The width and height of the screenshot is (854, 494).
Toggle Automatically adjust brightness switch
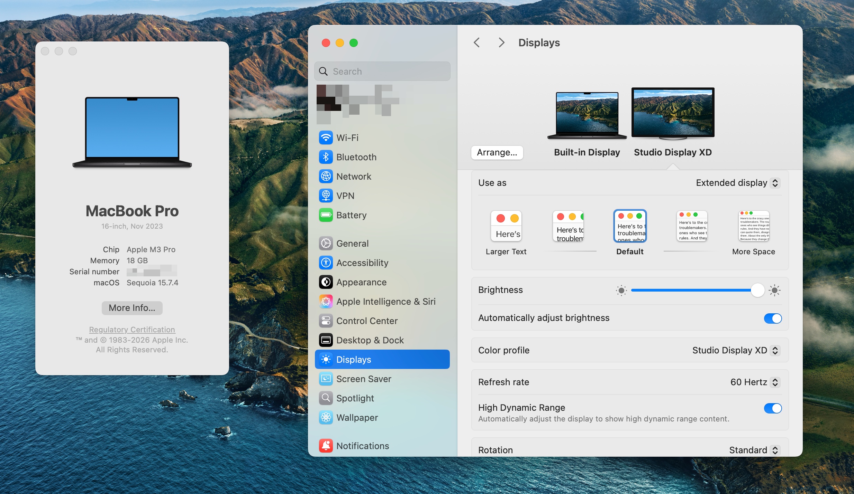(773, 318)
